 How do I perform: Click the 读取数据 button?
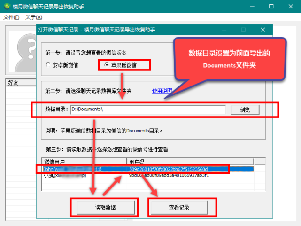105,207
